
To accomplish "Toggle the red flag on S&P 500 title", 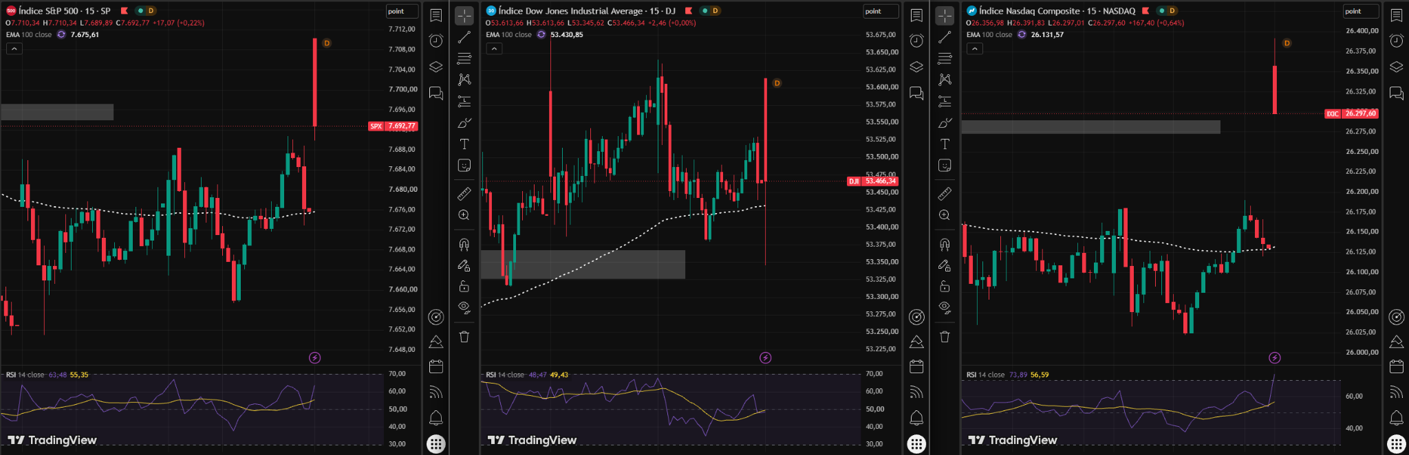I will 125,11.
